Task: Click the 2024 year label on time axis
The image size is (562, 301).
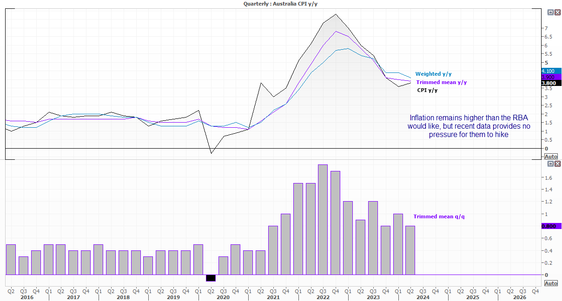Action: pyautogui.click(x=423, y=297)
